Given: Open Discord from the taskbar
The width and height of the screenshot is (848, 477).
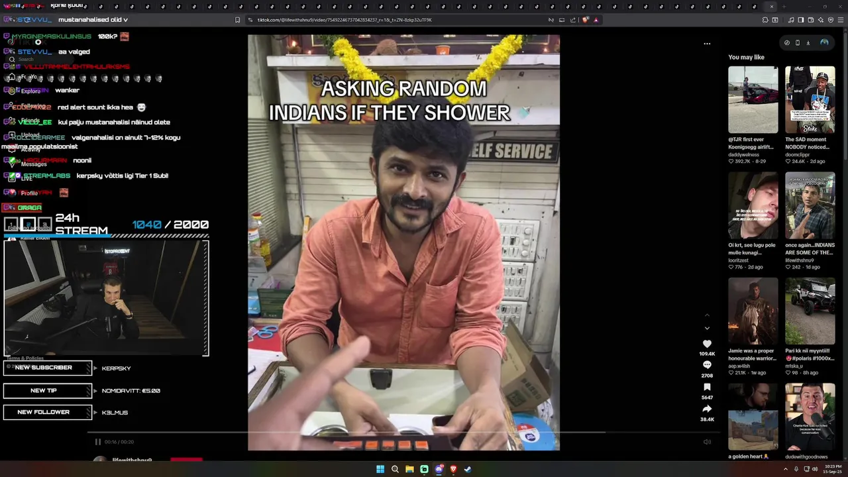Looking at the screenshot, I should [x=439, y=469].
